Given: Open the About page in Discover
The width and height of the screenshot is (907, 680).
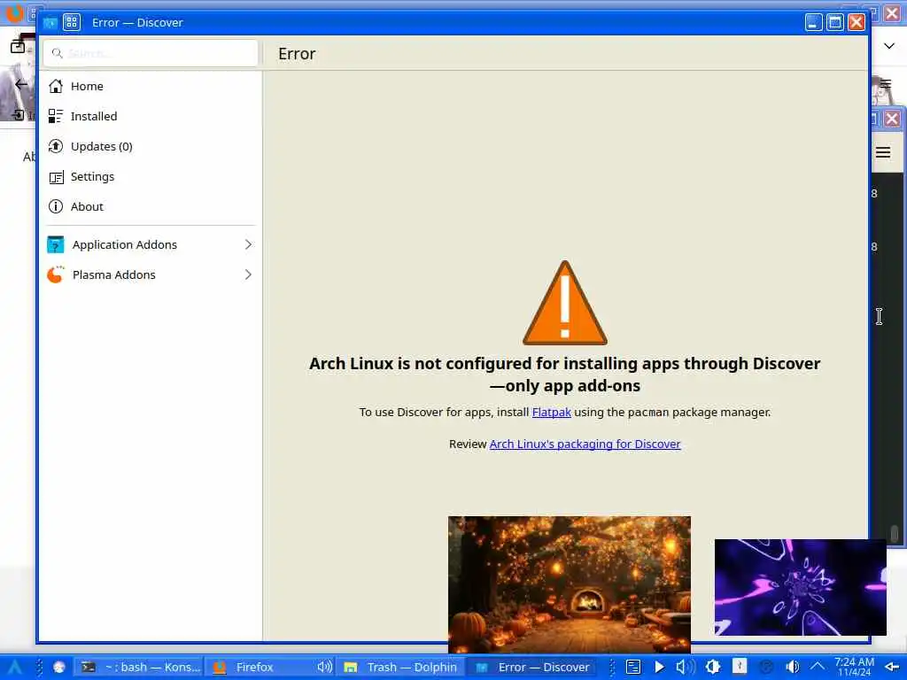Looking at the screenshot, I should point(151,206).
